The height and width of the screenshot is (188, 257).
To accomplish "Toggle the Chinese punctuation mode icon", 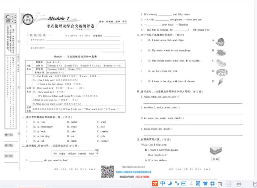I will pos(177,183).
